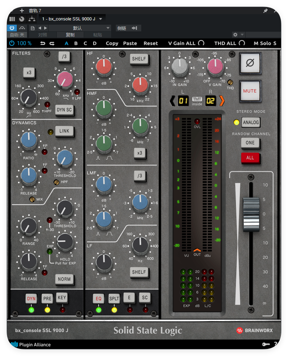Toggle the EQ section button

pyautogui.click(x=99, y=298)
